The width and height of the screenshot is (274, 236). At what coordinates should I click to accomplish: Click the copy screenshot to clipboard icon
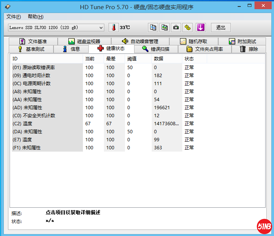[x=164, y=27]
